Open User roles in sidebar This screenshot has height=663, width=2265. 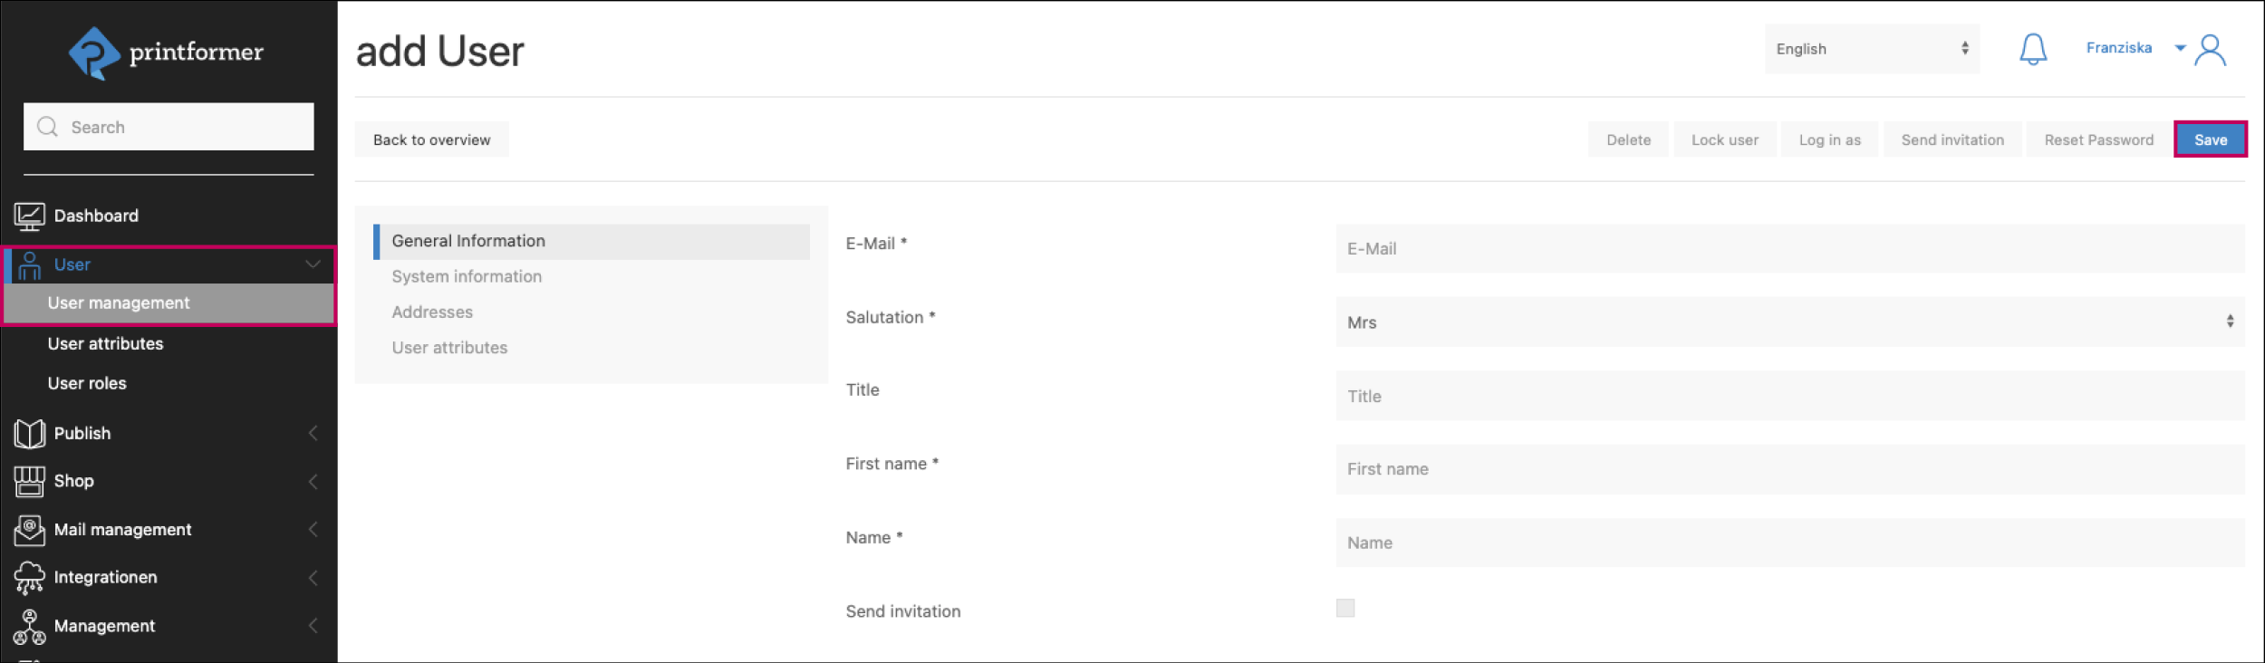click(x=87, y=383)
